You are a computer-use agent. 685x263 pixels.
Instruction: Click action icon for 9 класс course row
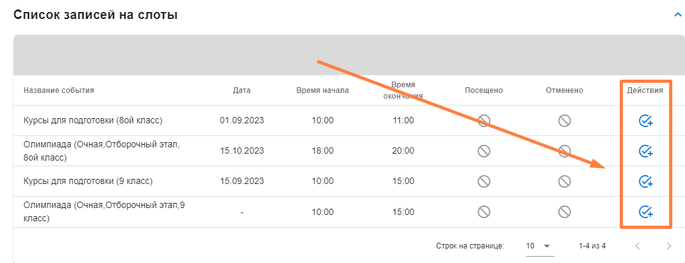pyautogui.click(x=646, y=181)
